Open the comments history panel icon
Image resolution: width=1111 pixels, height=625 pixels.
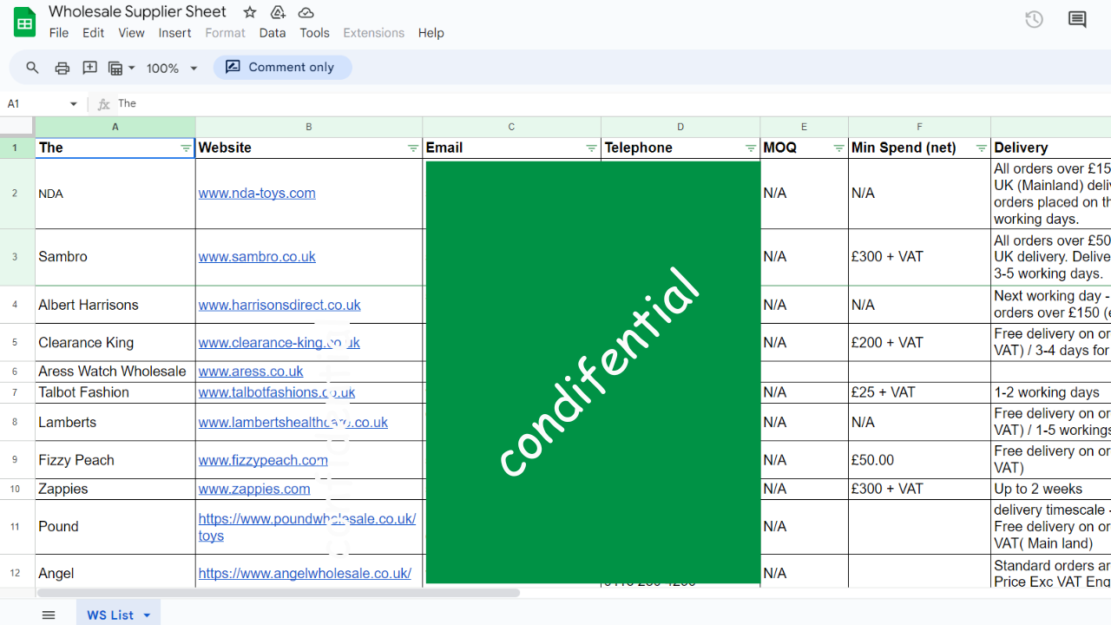pos(1077,19)
